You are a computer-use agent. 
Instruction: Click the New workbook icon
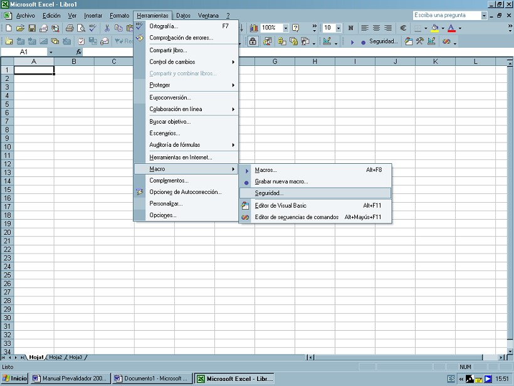[9, 28]
